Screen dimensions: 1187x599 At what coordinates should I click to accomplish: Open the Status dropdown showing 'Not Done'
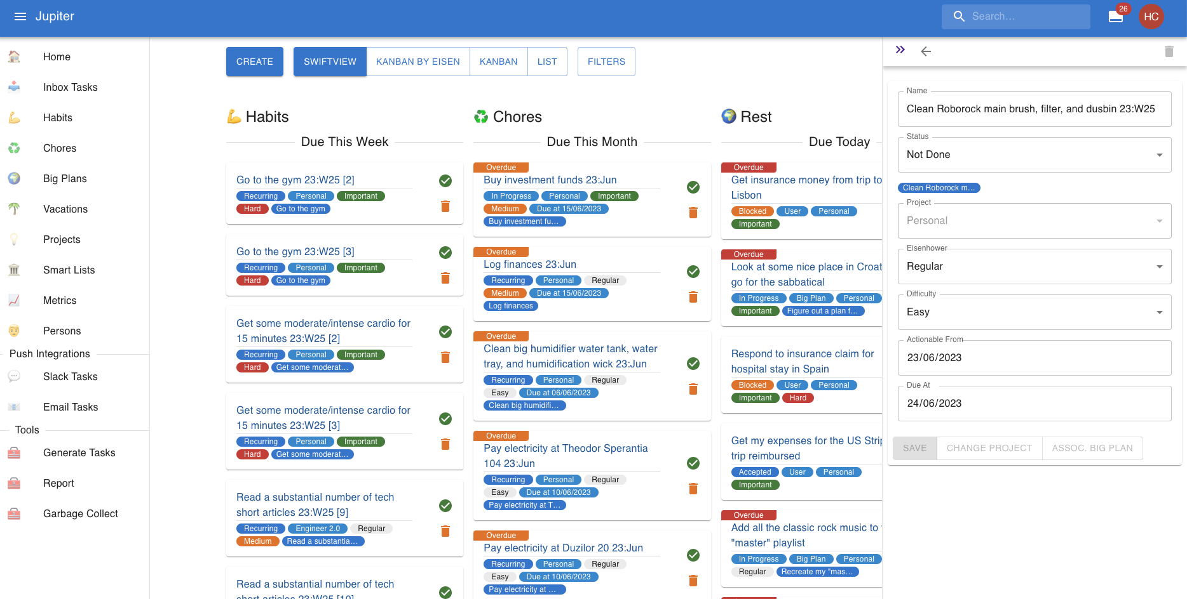1034,154
